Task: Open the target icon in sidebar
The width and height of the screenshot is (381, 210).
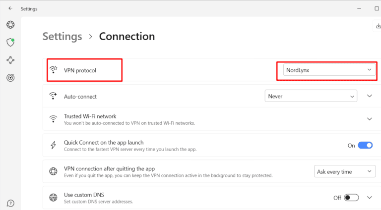Action: point(10,78)
